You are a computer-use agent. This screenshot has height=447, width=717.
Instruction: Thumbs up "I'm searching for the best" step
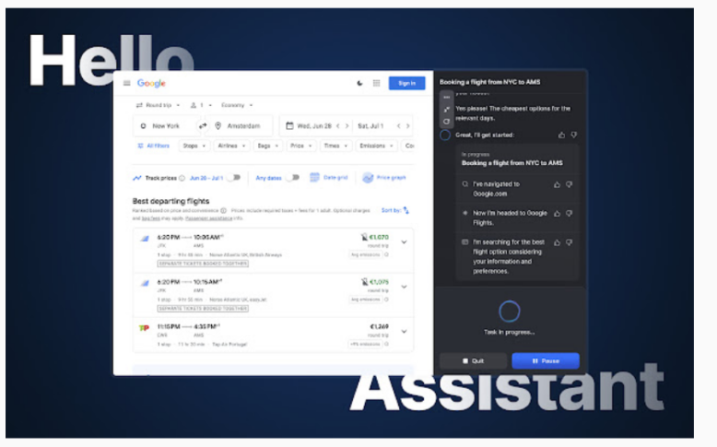[x=557, y=242]
